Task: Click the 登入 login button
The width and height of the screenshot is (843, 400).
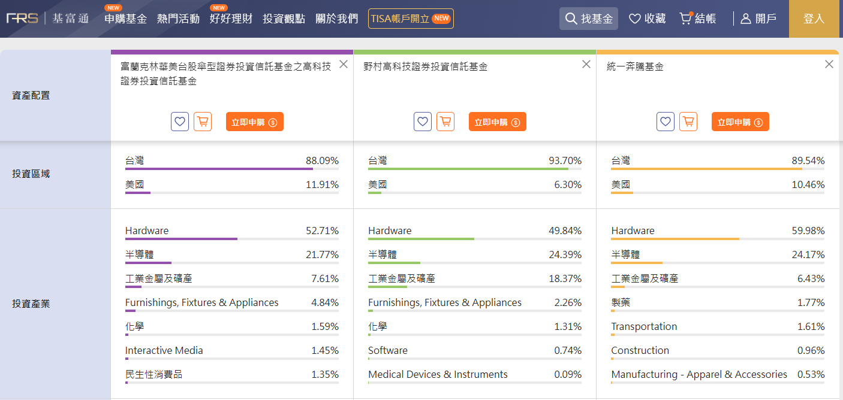Action: (x=814, y=19)
